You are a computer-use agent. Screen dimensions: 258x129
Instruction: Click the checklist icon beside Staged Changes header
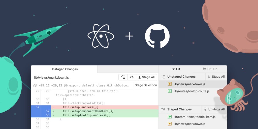[163, 109]
